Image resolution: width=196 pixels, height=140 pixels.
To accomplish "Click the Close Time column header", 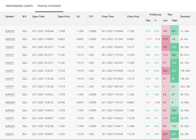I will (108, 17).
